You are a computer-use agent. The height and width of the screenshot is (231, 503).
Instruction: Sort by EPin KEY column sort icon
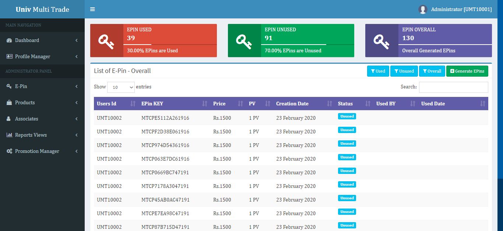205,104
